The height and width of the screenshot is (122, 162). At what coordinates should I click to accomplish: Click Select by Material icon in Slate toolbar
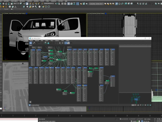(x=71, y=43)
